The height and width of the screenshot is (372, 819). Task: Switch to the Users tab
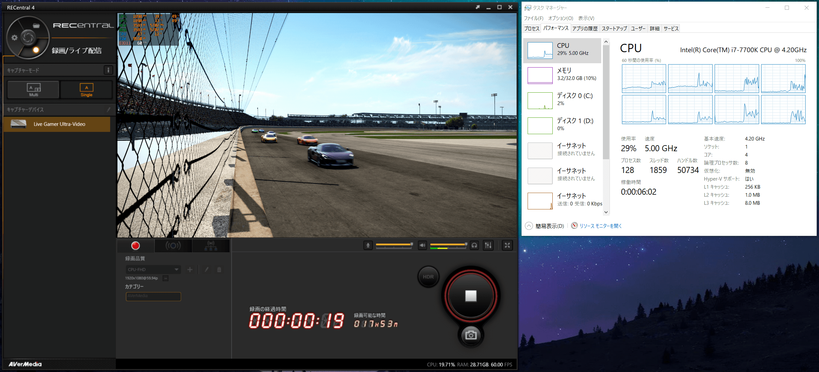[638, 29]
